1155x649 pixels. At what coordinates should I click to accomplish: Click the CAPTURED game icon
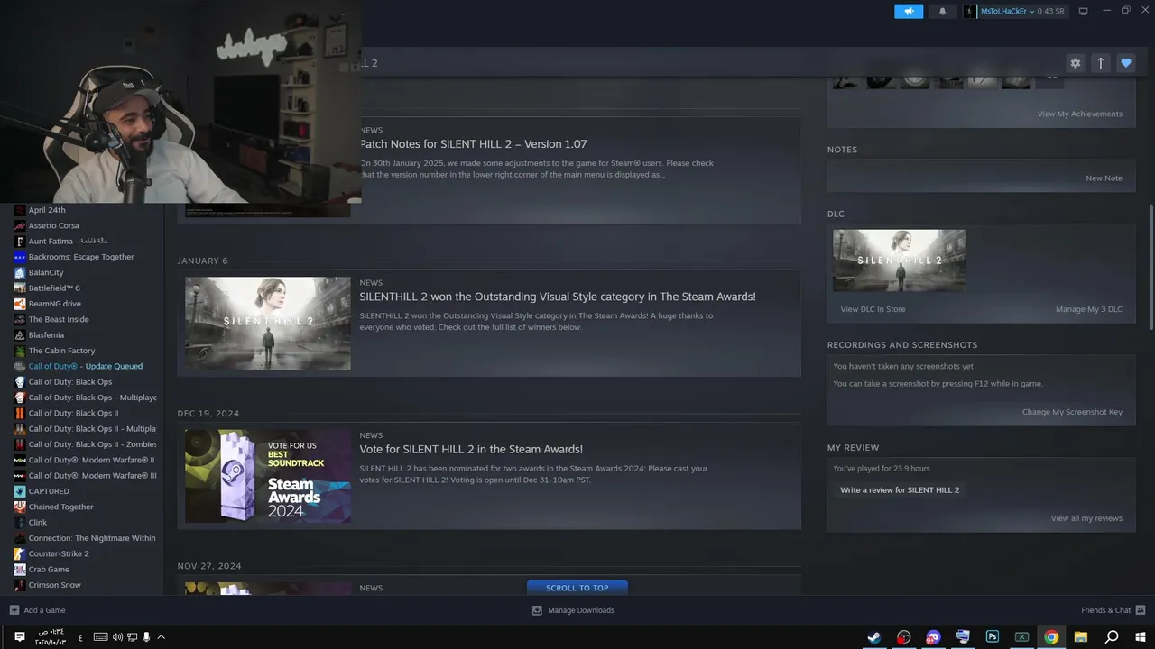pyautogui.click(x=20, y=491)
